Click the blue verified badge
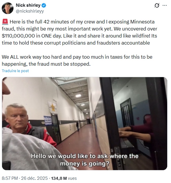This screenshot has height=183, width=171. click(44, 5)
